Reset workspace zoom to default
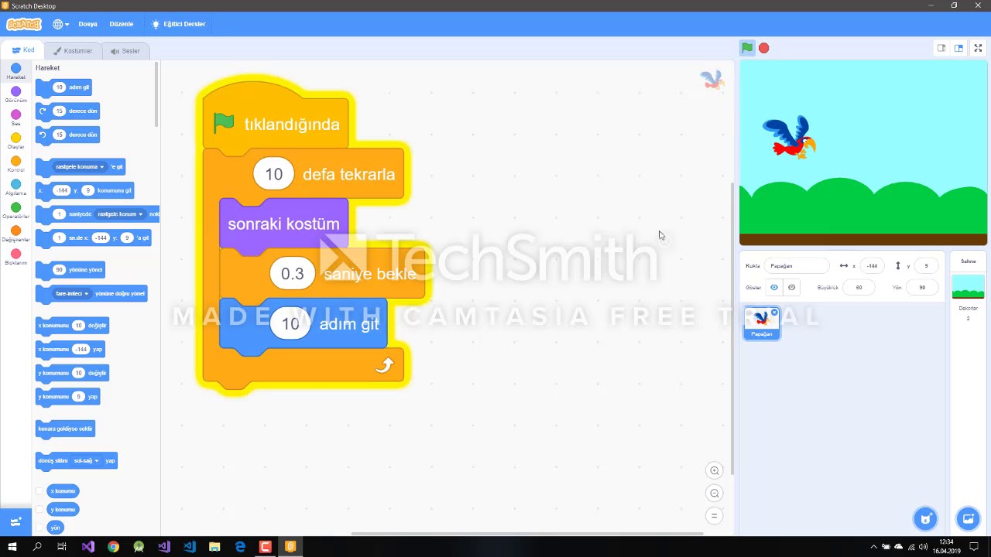 715,516
